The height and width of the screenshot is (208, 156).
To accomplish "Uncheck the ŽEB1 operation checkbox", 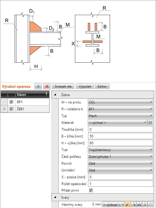I will click(11, 109).
